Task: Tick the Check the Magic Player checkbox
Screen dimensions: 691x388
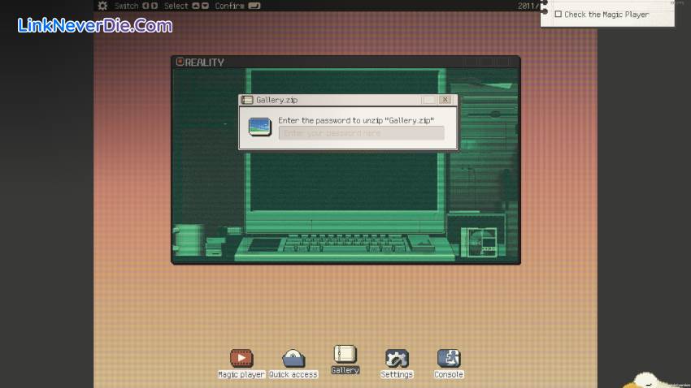Action: click(x=558, y=15)
